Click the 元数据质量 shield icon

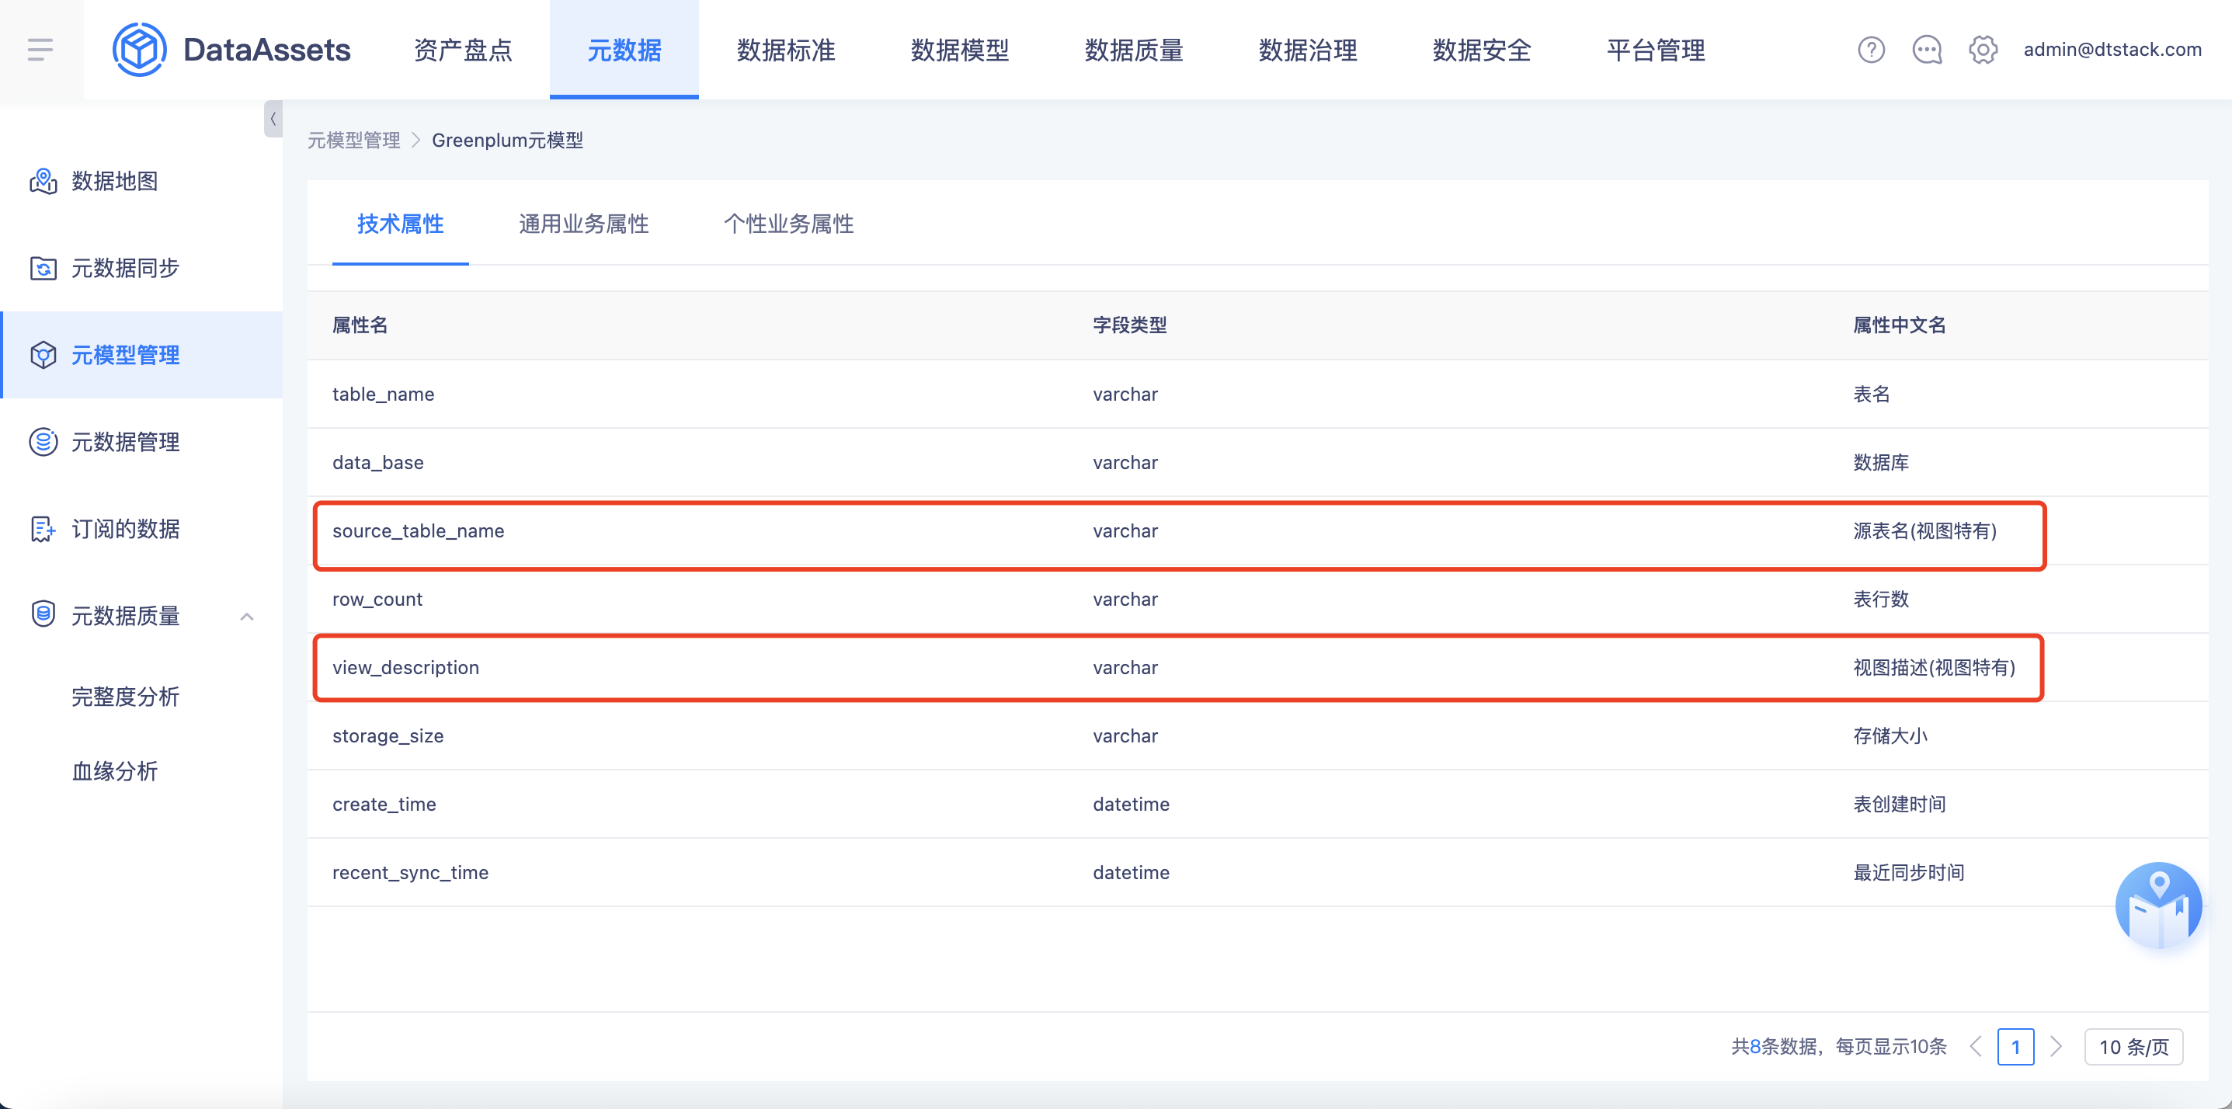point(43,614)
